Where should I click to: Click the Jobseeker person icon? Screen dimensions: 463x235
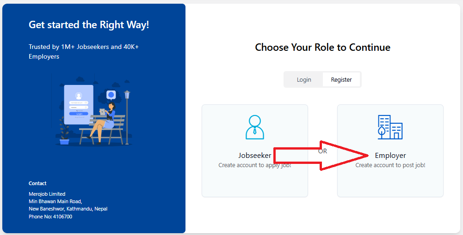coord(254,127)
